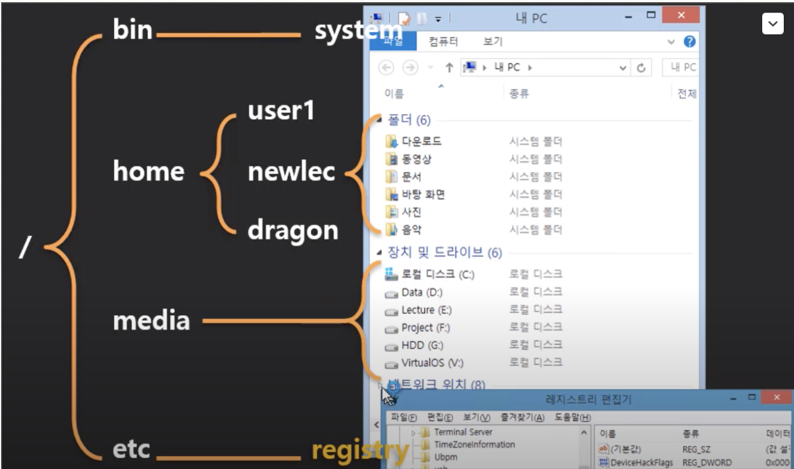
Task: Click the Back navigation arrow
Action: click(386, 68)
